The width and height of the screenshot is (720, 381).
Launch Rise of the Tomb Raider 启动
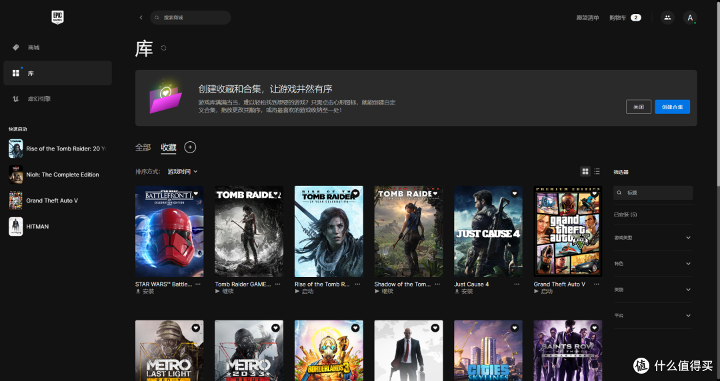pos(305,292)
